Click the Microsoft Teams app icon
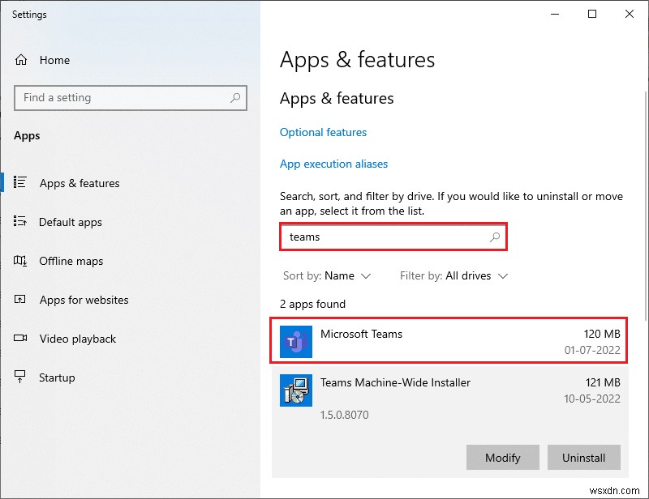This screenshot has width=649, height=499. pyautogui.click(x=295, y=340)
